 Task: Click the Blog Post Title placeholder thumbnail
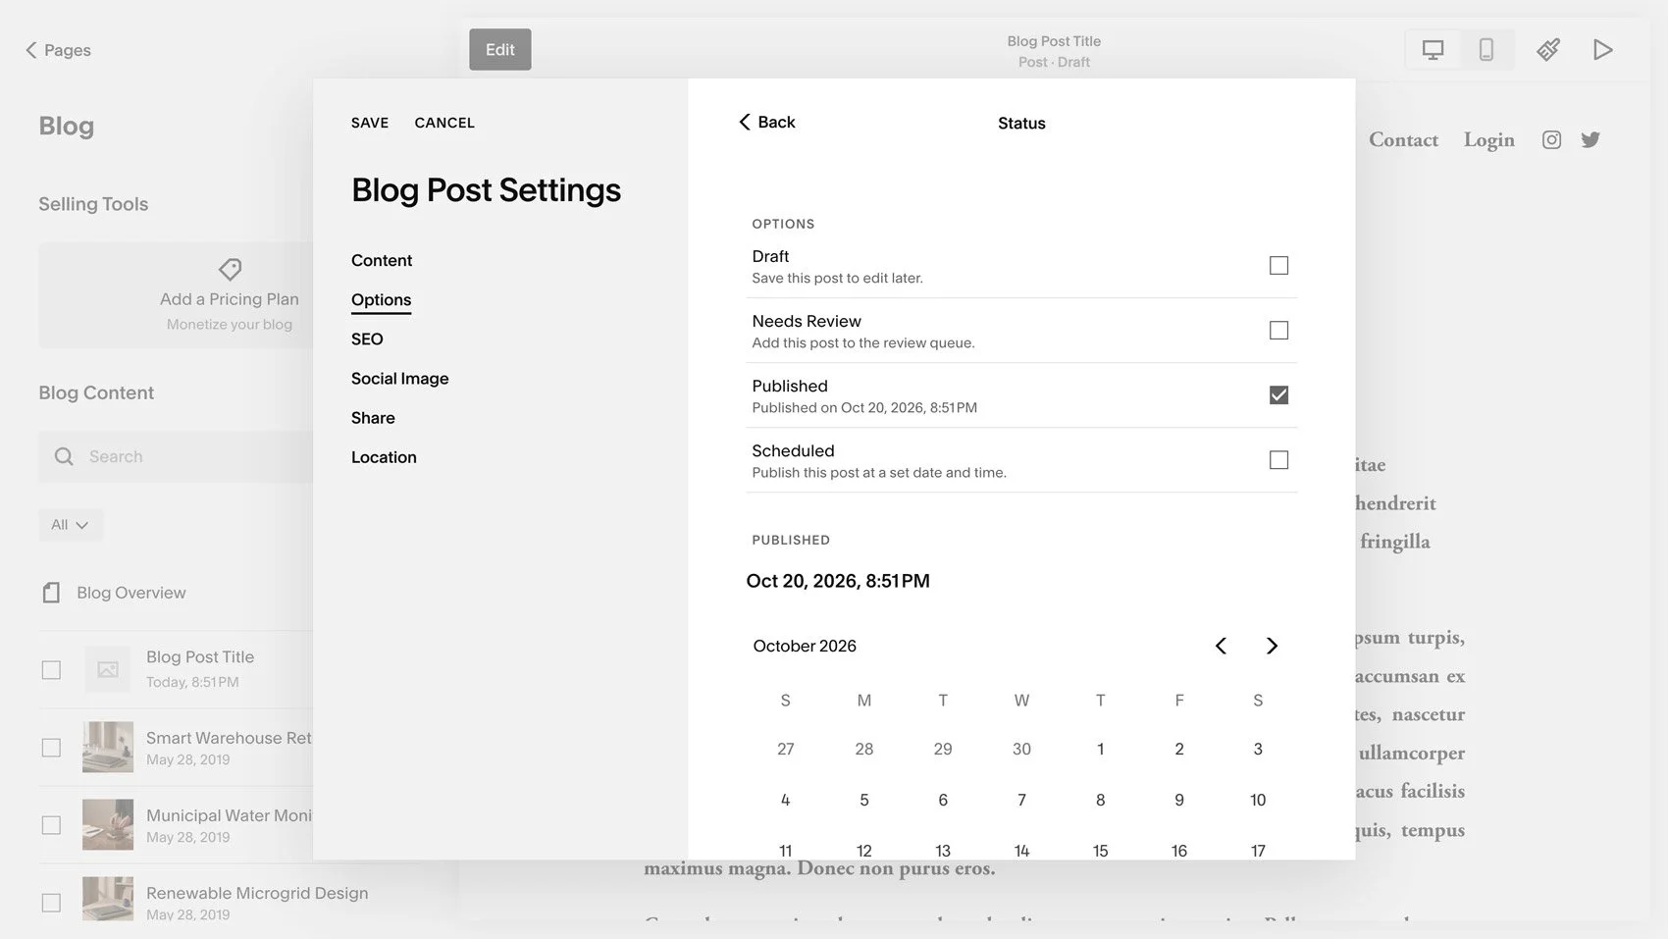tap(108, 669)
